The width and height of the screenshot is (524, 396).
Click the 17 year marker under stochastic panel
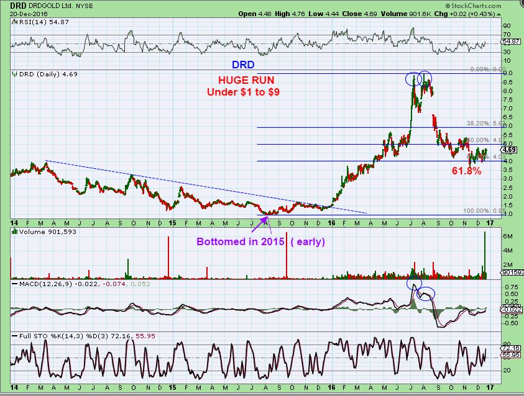tap(490, 388)
